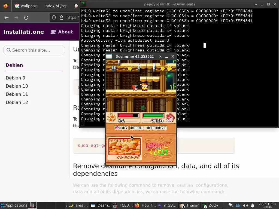Click the 'Desmume 42.253521' title bar
Screen dimensions: 279x209
(135, 57)
